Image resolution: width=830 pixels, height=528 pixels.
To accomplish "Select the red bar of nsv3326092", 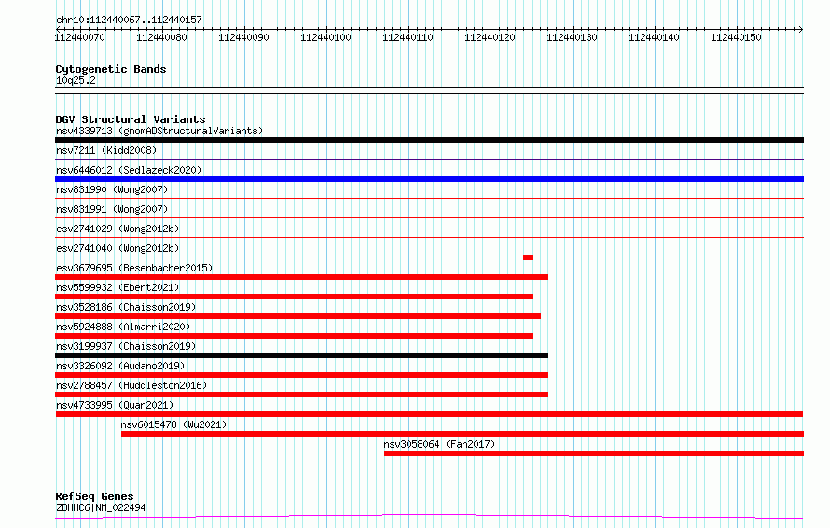I will 302,375.
